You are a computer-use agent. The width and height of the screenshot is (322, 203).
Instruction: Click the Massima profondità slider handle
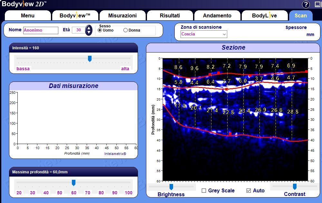[x=73, y=183]
